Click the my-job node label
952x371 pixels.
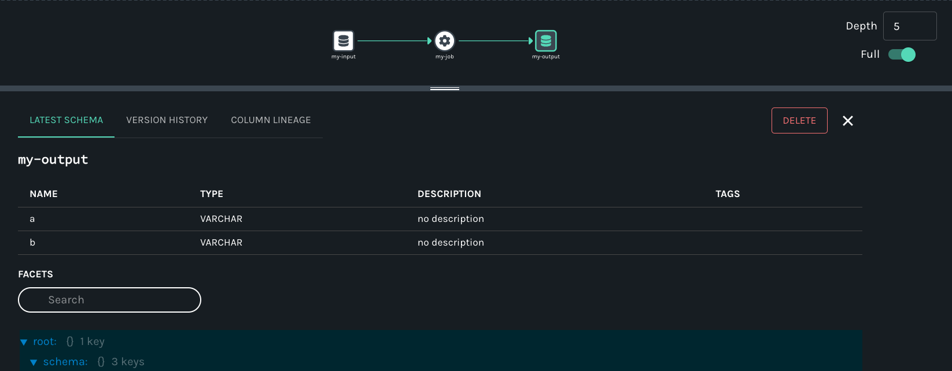point(444,57)
